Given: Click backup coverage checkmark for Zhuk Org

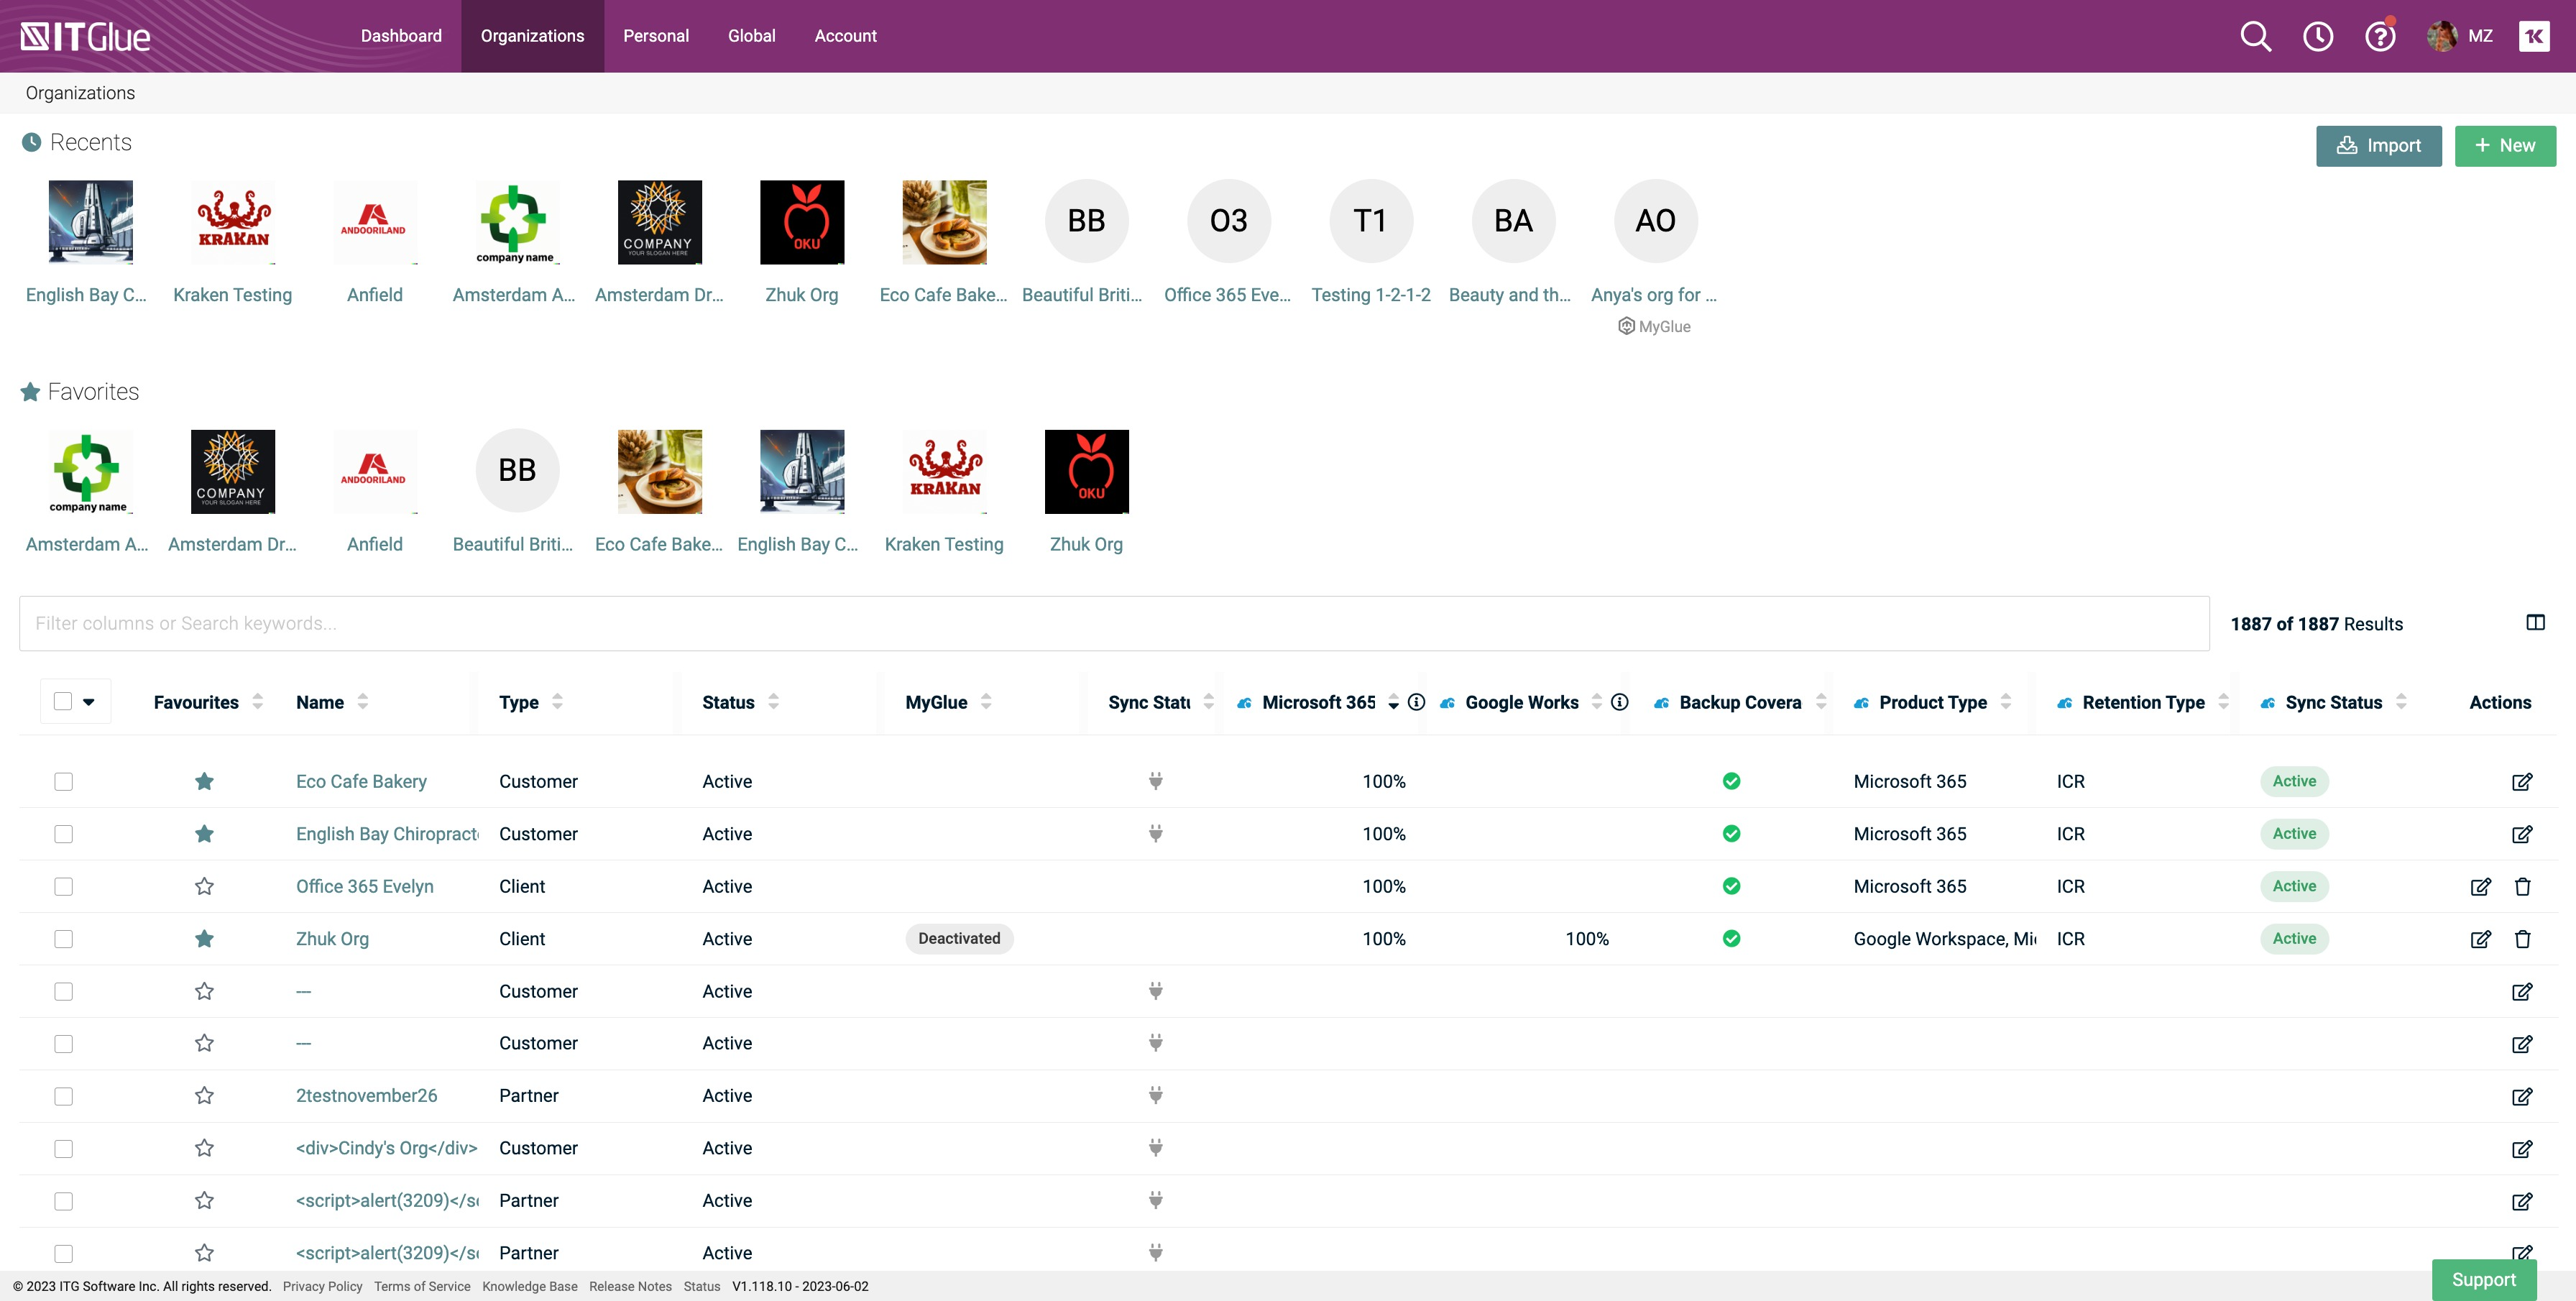Looking at the screenshot, I should pyautogui.click(x=1731, y=938).
